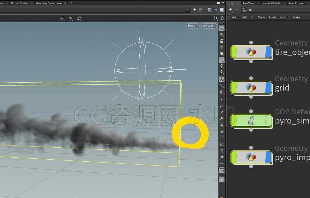Viewport: 310px width, 198px height.
Task: Open the Persp view dropdown
Action: pos(193,26)
